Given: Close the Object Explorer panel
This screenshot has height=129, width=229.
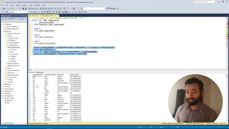Looking at the screenshot, I should click(26, 16).
